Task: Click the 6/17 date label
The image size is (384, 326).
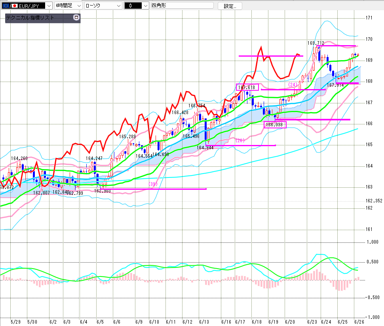Action: click(x=240, y=322)
